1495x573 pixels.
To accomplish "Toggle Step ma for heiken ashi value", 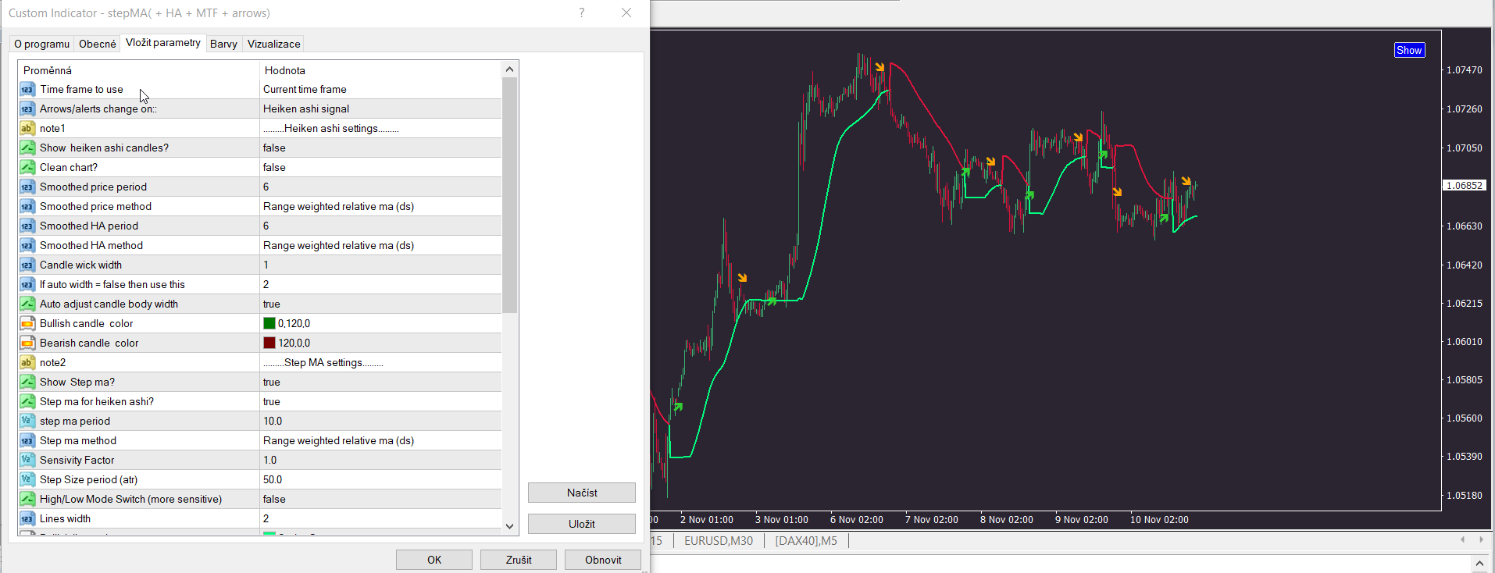I will click(x=380, y=401).
